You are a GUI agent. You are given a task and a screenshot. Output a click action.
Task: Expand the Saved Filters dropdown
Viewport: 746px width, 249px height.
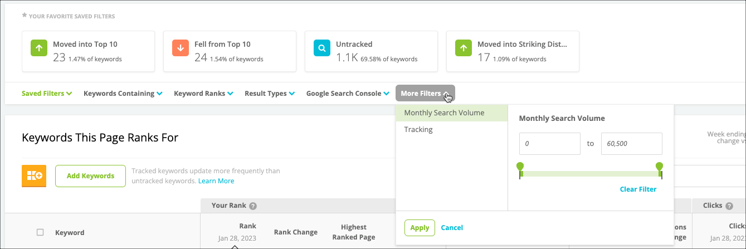(x=47, y=94)
